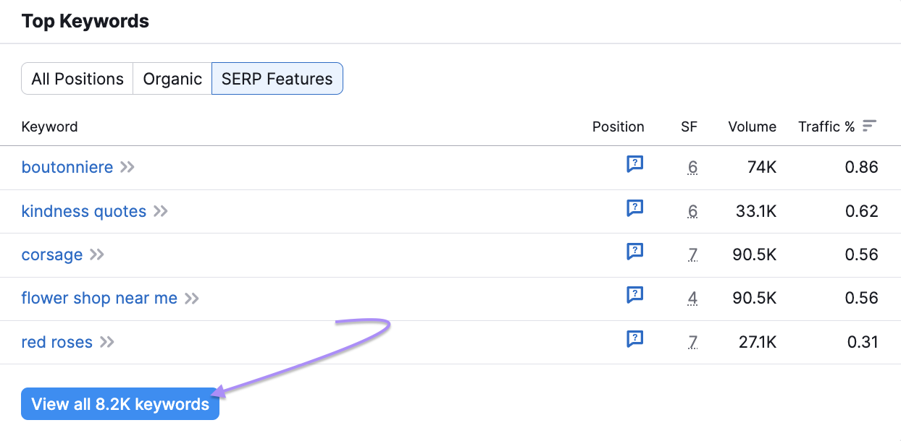Image resolution: width=901 pixels, height=441 pixels.
Task: Expand double-arrow next to kindness quotes
Action: [x=161, y=211]
